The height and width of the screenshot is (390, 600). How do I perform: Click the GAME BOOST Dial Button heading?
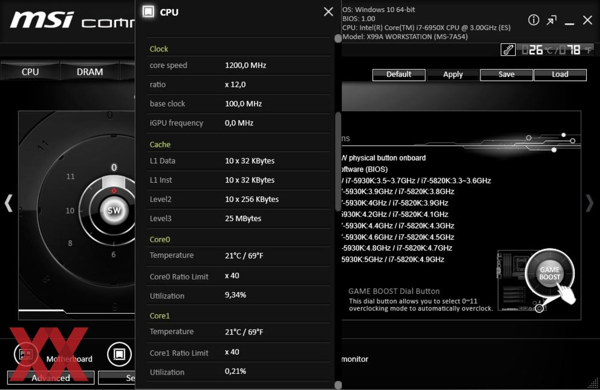394,291
